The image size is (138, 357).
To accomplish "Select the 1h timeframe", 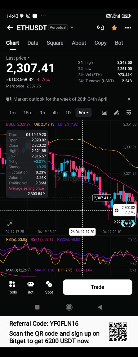I will point(42,113).
